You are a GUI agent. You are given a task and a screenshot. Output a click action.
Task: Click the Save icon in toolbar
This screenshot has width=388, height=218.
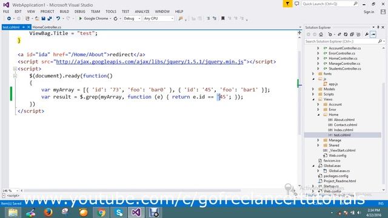click(43, 19)
